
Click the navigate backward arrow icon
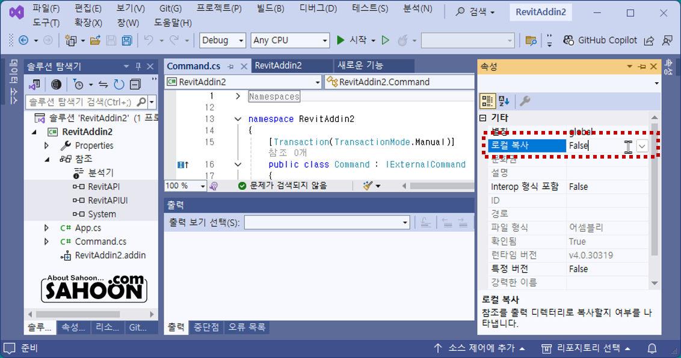coord(23,40)
